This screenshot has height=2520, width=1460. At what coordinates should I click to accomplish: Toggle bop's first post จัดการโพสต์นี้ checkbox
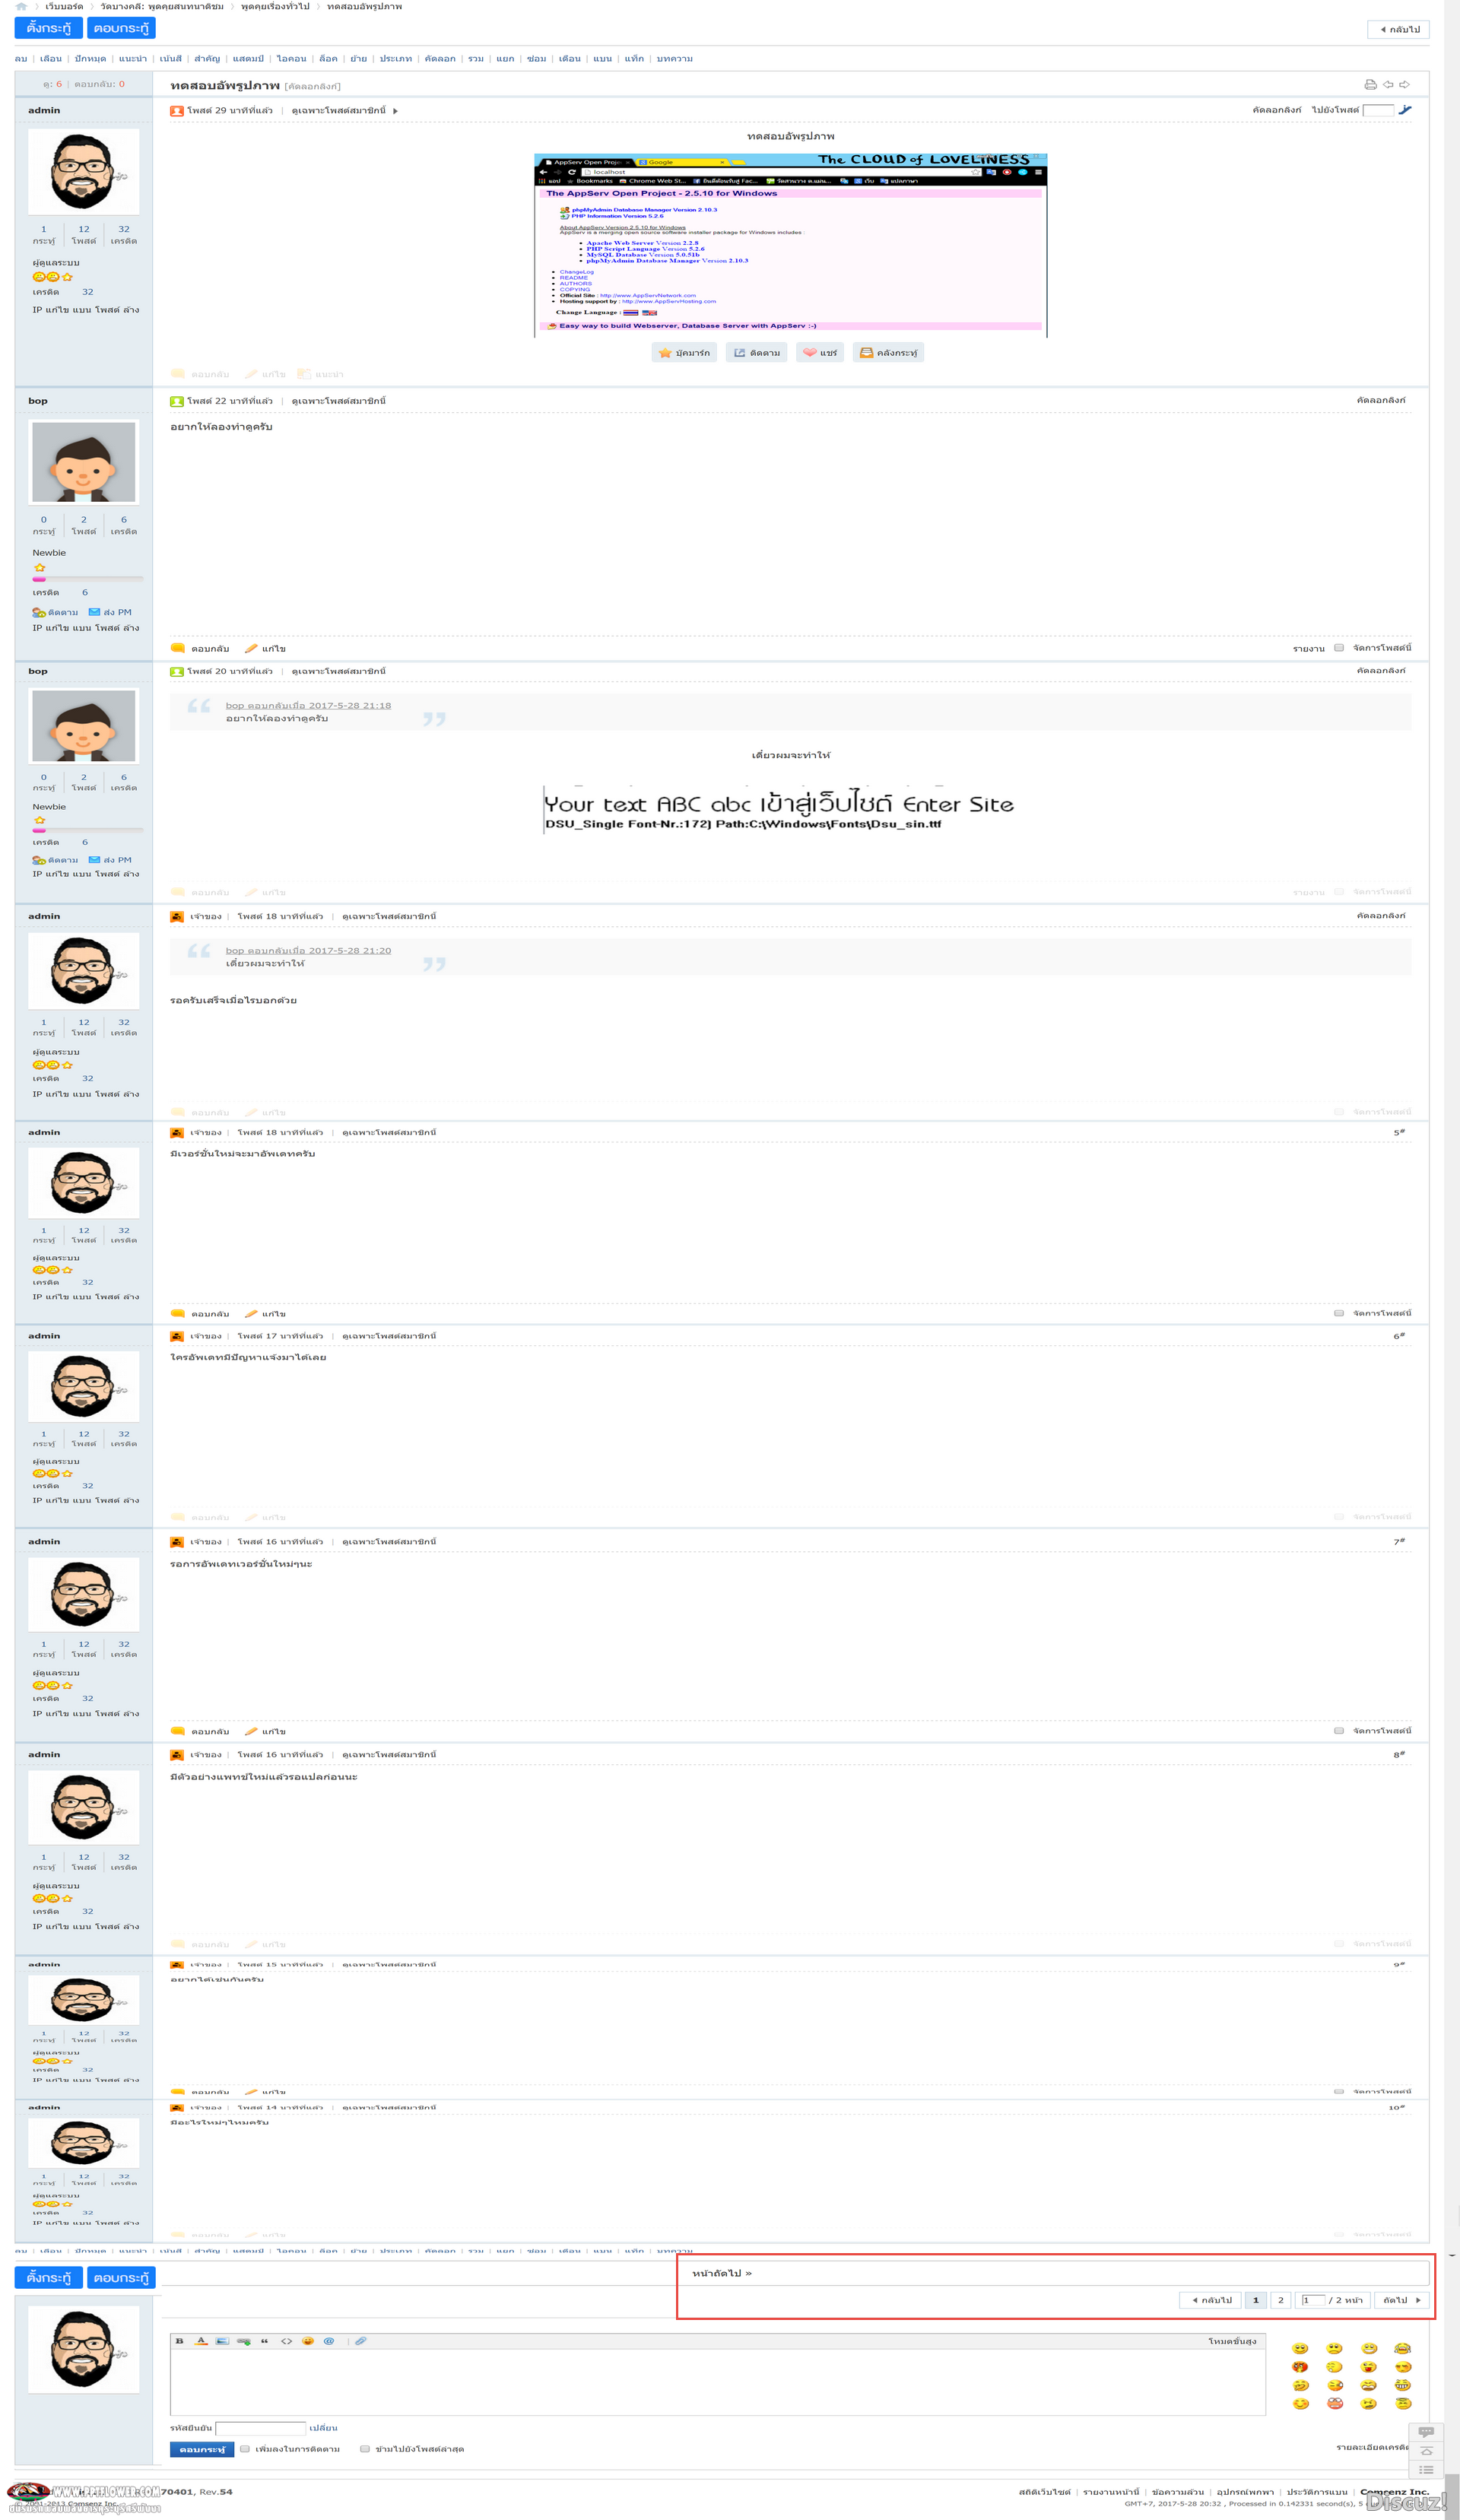(1339, 648)
